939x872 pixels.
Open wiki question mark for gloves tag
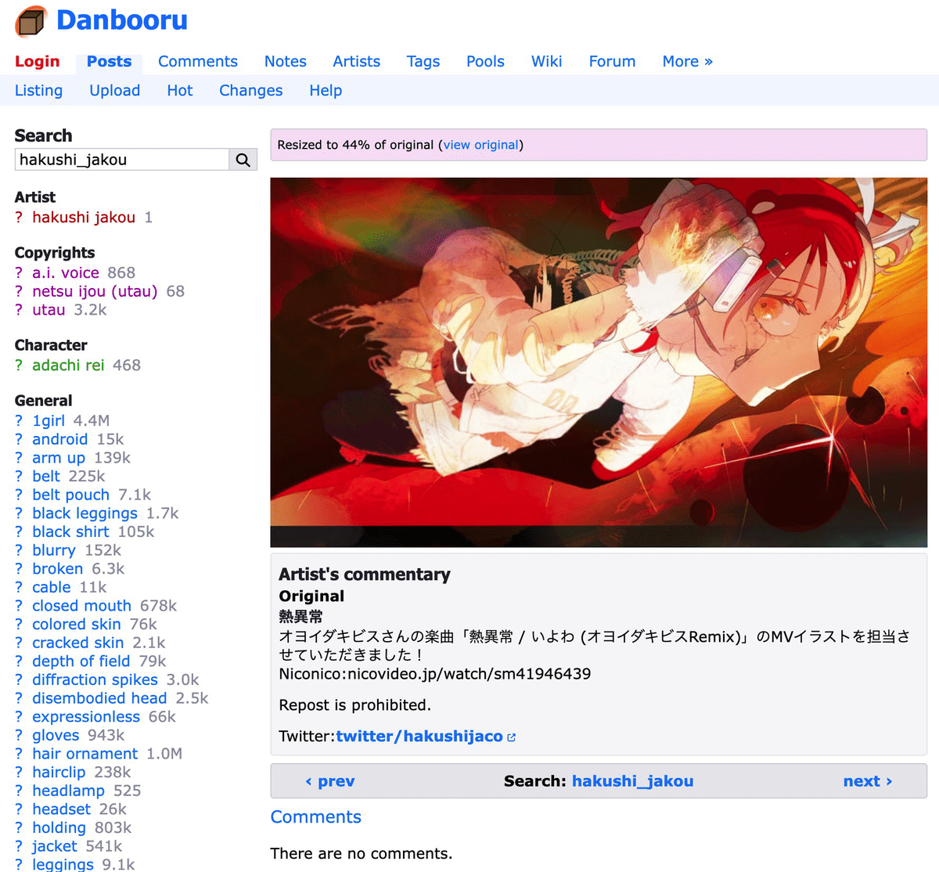[x=19, y=735]
